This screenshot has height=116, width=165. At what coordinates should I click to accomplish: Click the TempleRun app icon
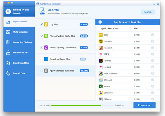(x=101, y=41)
